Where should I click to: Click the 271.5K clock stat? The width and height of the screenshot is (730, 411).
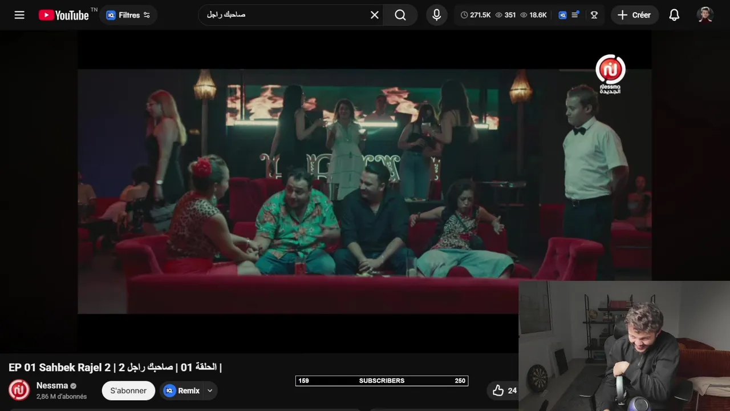476,15
